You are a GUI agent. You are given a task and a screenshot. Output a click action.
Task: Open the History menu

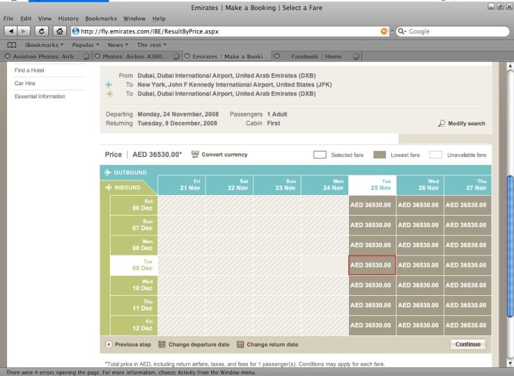coord(68,19)
